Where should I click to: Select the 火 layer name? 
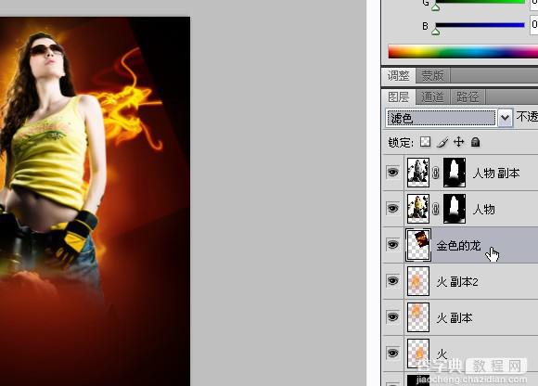[442, 354]
